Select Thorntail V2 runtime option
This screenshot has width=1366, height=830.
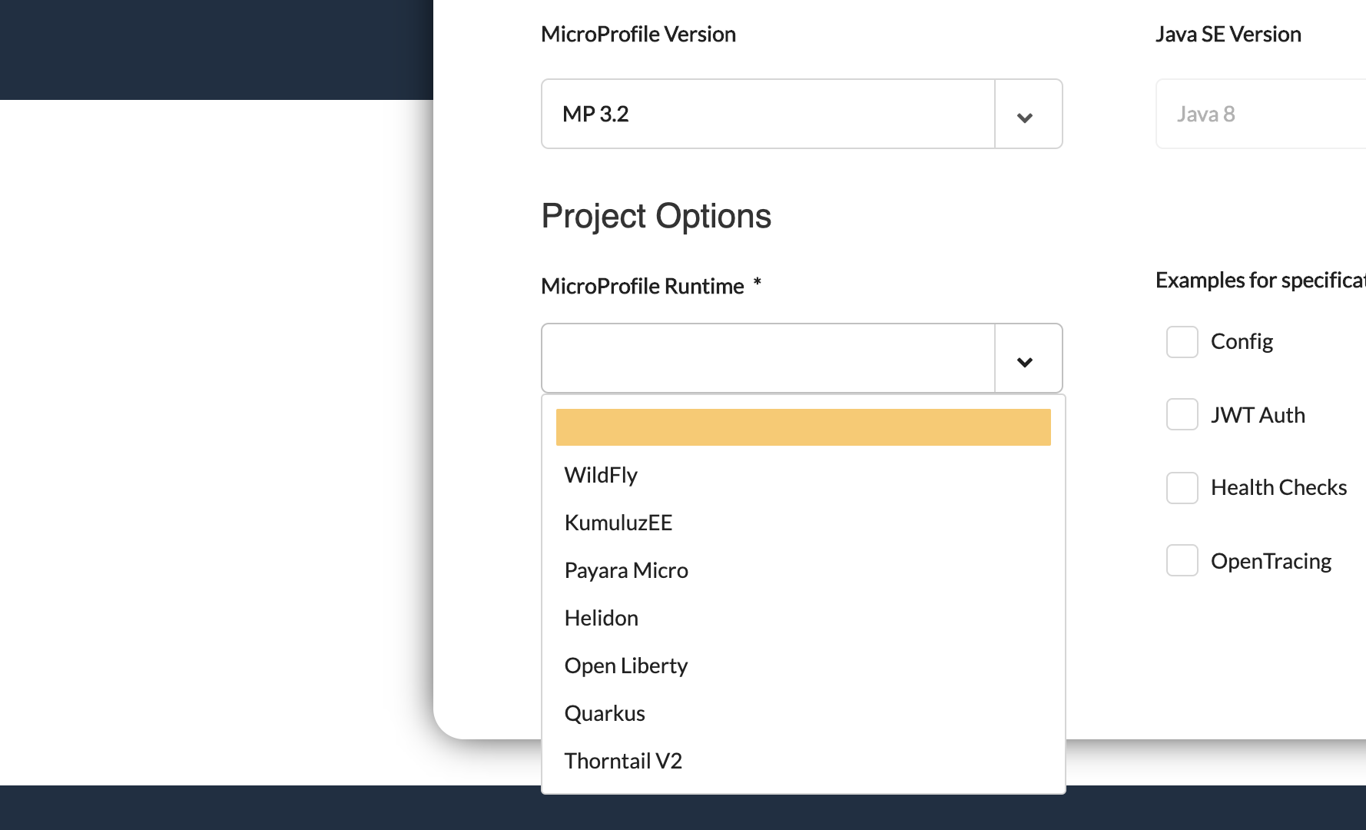pyautogui.click(x=803, y=761)
